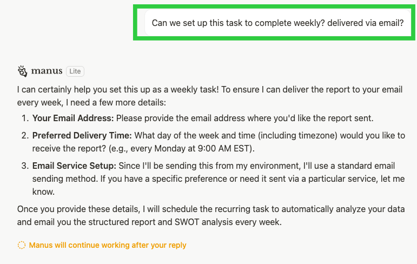The width and height of the screenshot is (417, 264).
Task: Click the manus wordmark text
Action: coord(47,71)
